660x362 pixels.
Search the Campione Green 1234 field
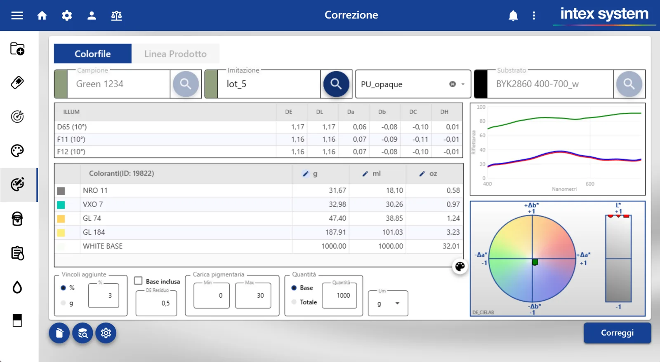(186, 84)
